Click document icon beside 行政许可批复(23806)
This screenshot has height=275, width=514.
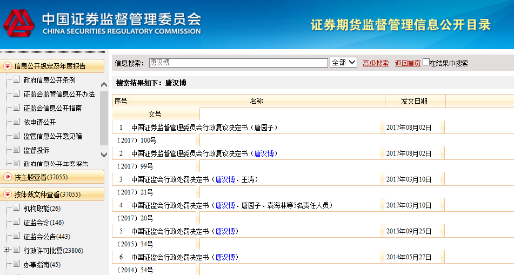pyautogui.click(x=16, y=250)
